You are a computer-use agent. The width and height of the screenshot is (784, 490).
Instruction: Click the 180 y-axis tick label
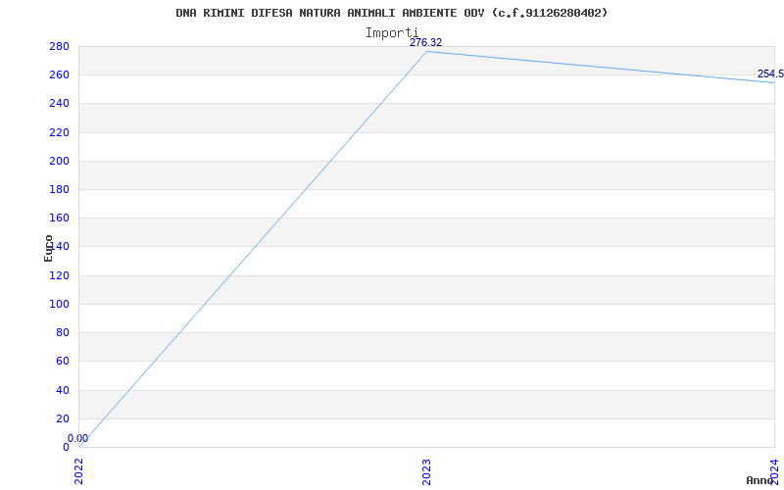tap(59, 189)
